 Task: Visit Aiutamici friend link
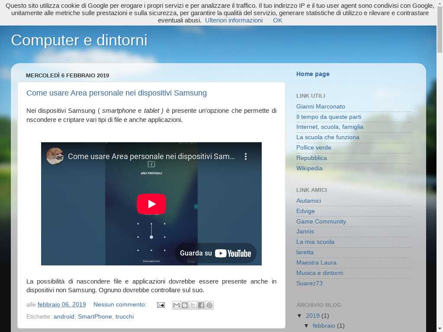308,201
